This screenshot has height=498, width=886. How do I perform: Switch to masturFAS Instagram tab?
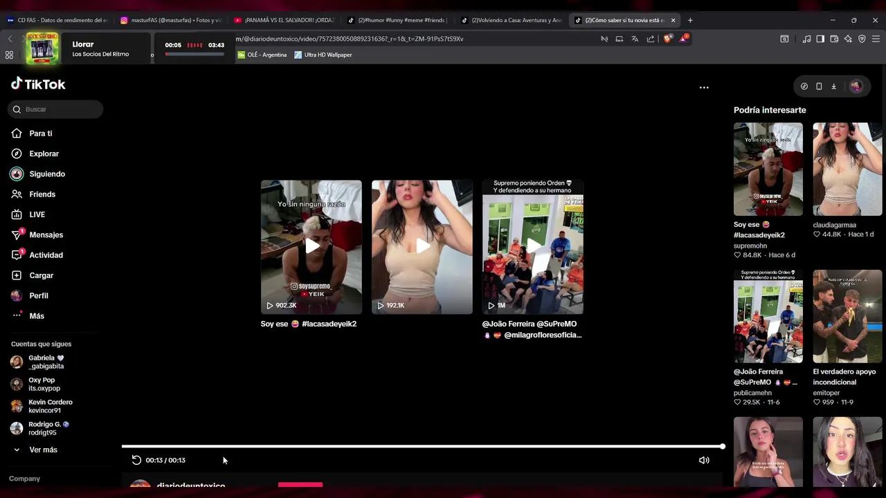pyautogui.click(x=171, y=20)
